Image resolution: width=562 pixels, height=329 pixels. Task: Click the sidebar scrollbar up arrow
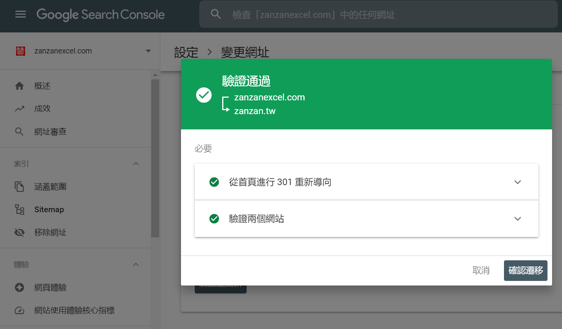(155, 75)
